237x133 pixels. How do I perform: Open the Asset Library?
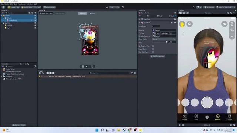tap(49, 7)
